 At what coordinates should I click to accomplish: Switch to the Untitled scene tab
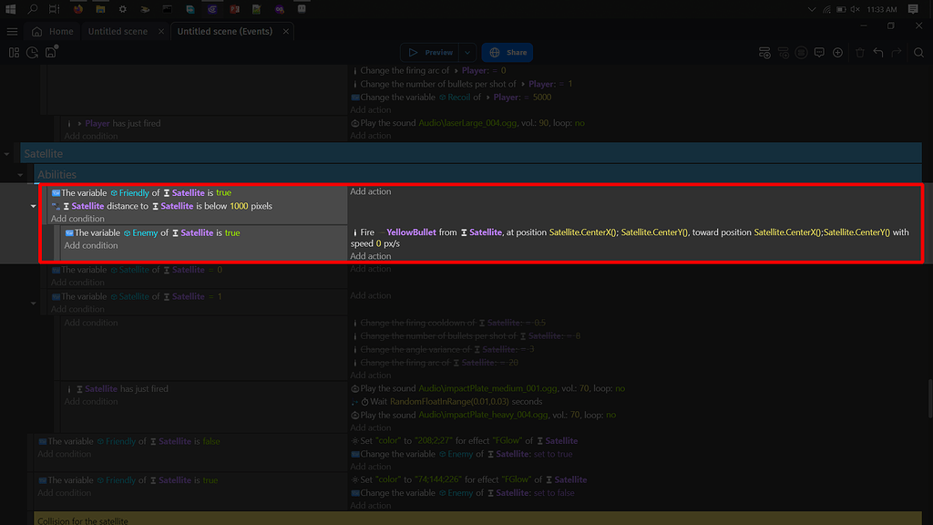pos(118,30)
